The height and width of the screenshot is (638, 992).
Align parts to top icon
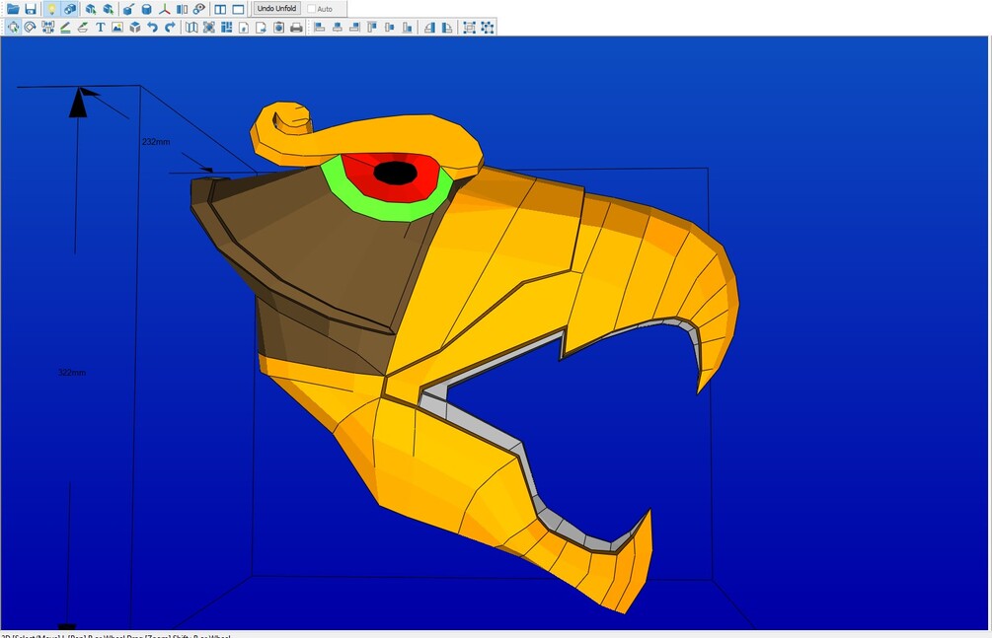point(372,28)
